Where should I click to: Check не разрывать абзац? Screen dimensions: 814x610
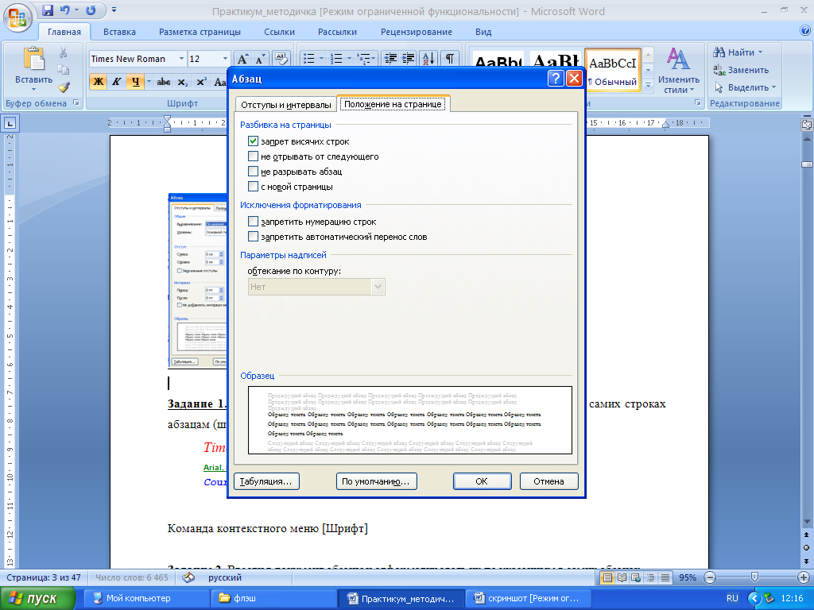click(x=254, y=172)
